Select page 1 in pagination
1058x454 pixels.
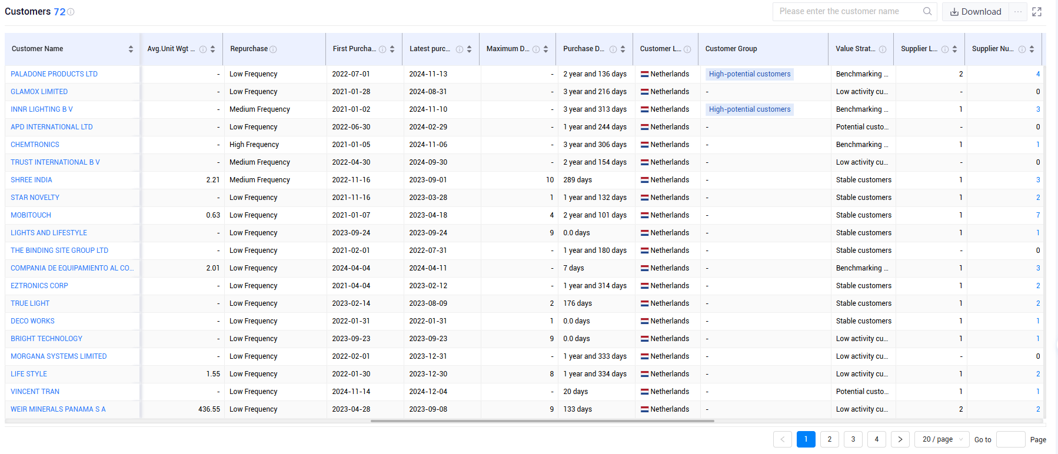pos(806,439)
